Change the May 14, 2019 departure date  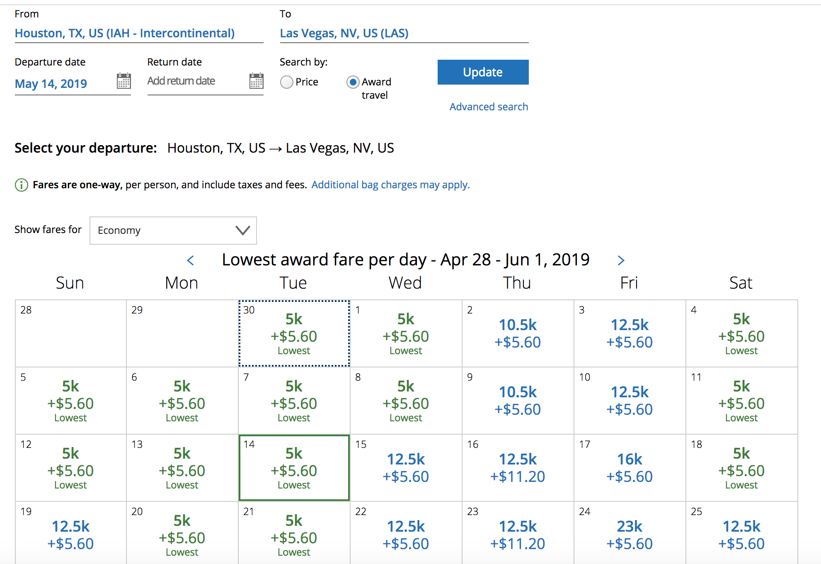(51, 83)
